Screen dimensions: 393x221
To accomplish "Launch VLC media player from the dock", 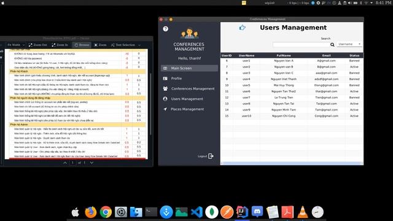I will [303, 212].
